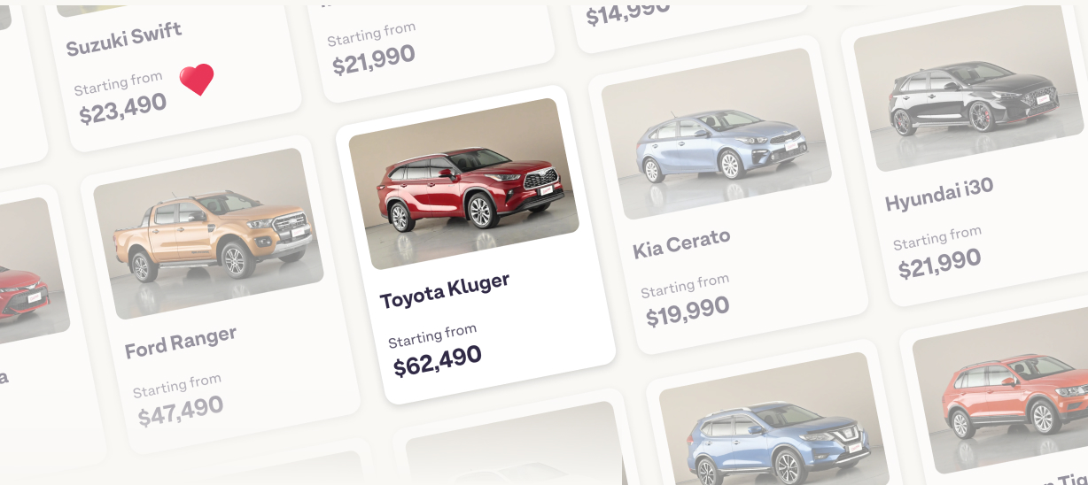This screenshot has height=485, width=1088.
Task: Select the Kia Cerato title
Action: [x=682, y=243]
